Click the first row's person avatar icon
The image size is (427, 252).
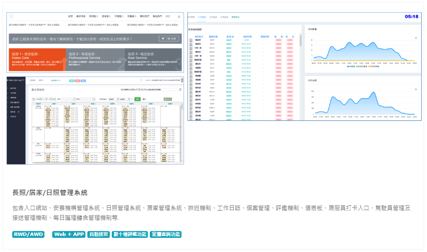pyautogui.click(x=191, y=40)
